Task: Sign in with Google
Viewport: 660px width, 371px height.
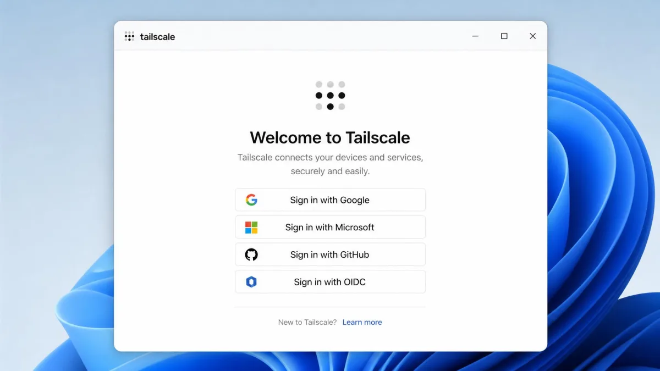Action: tap(330, 200)
